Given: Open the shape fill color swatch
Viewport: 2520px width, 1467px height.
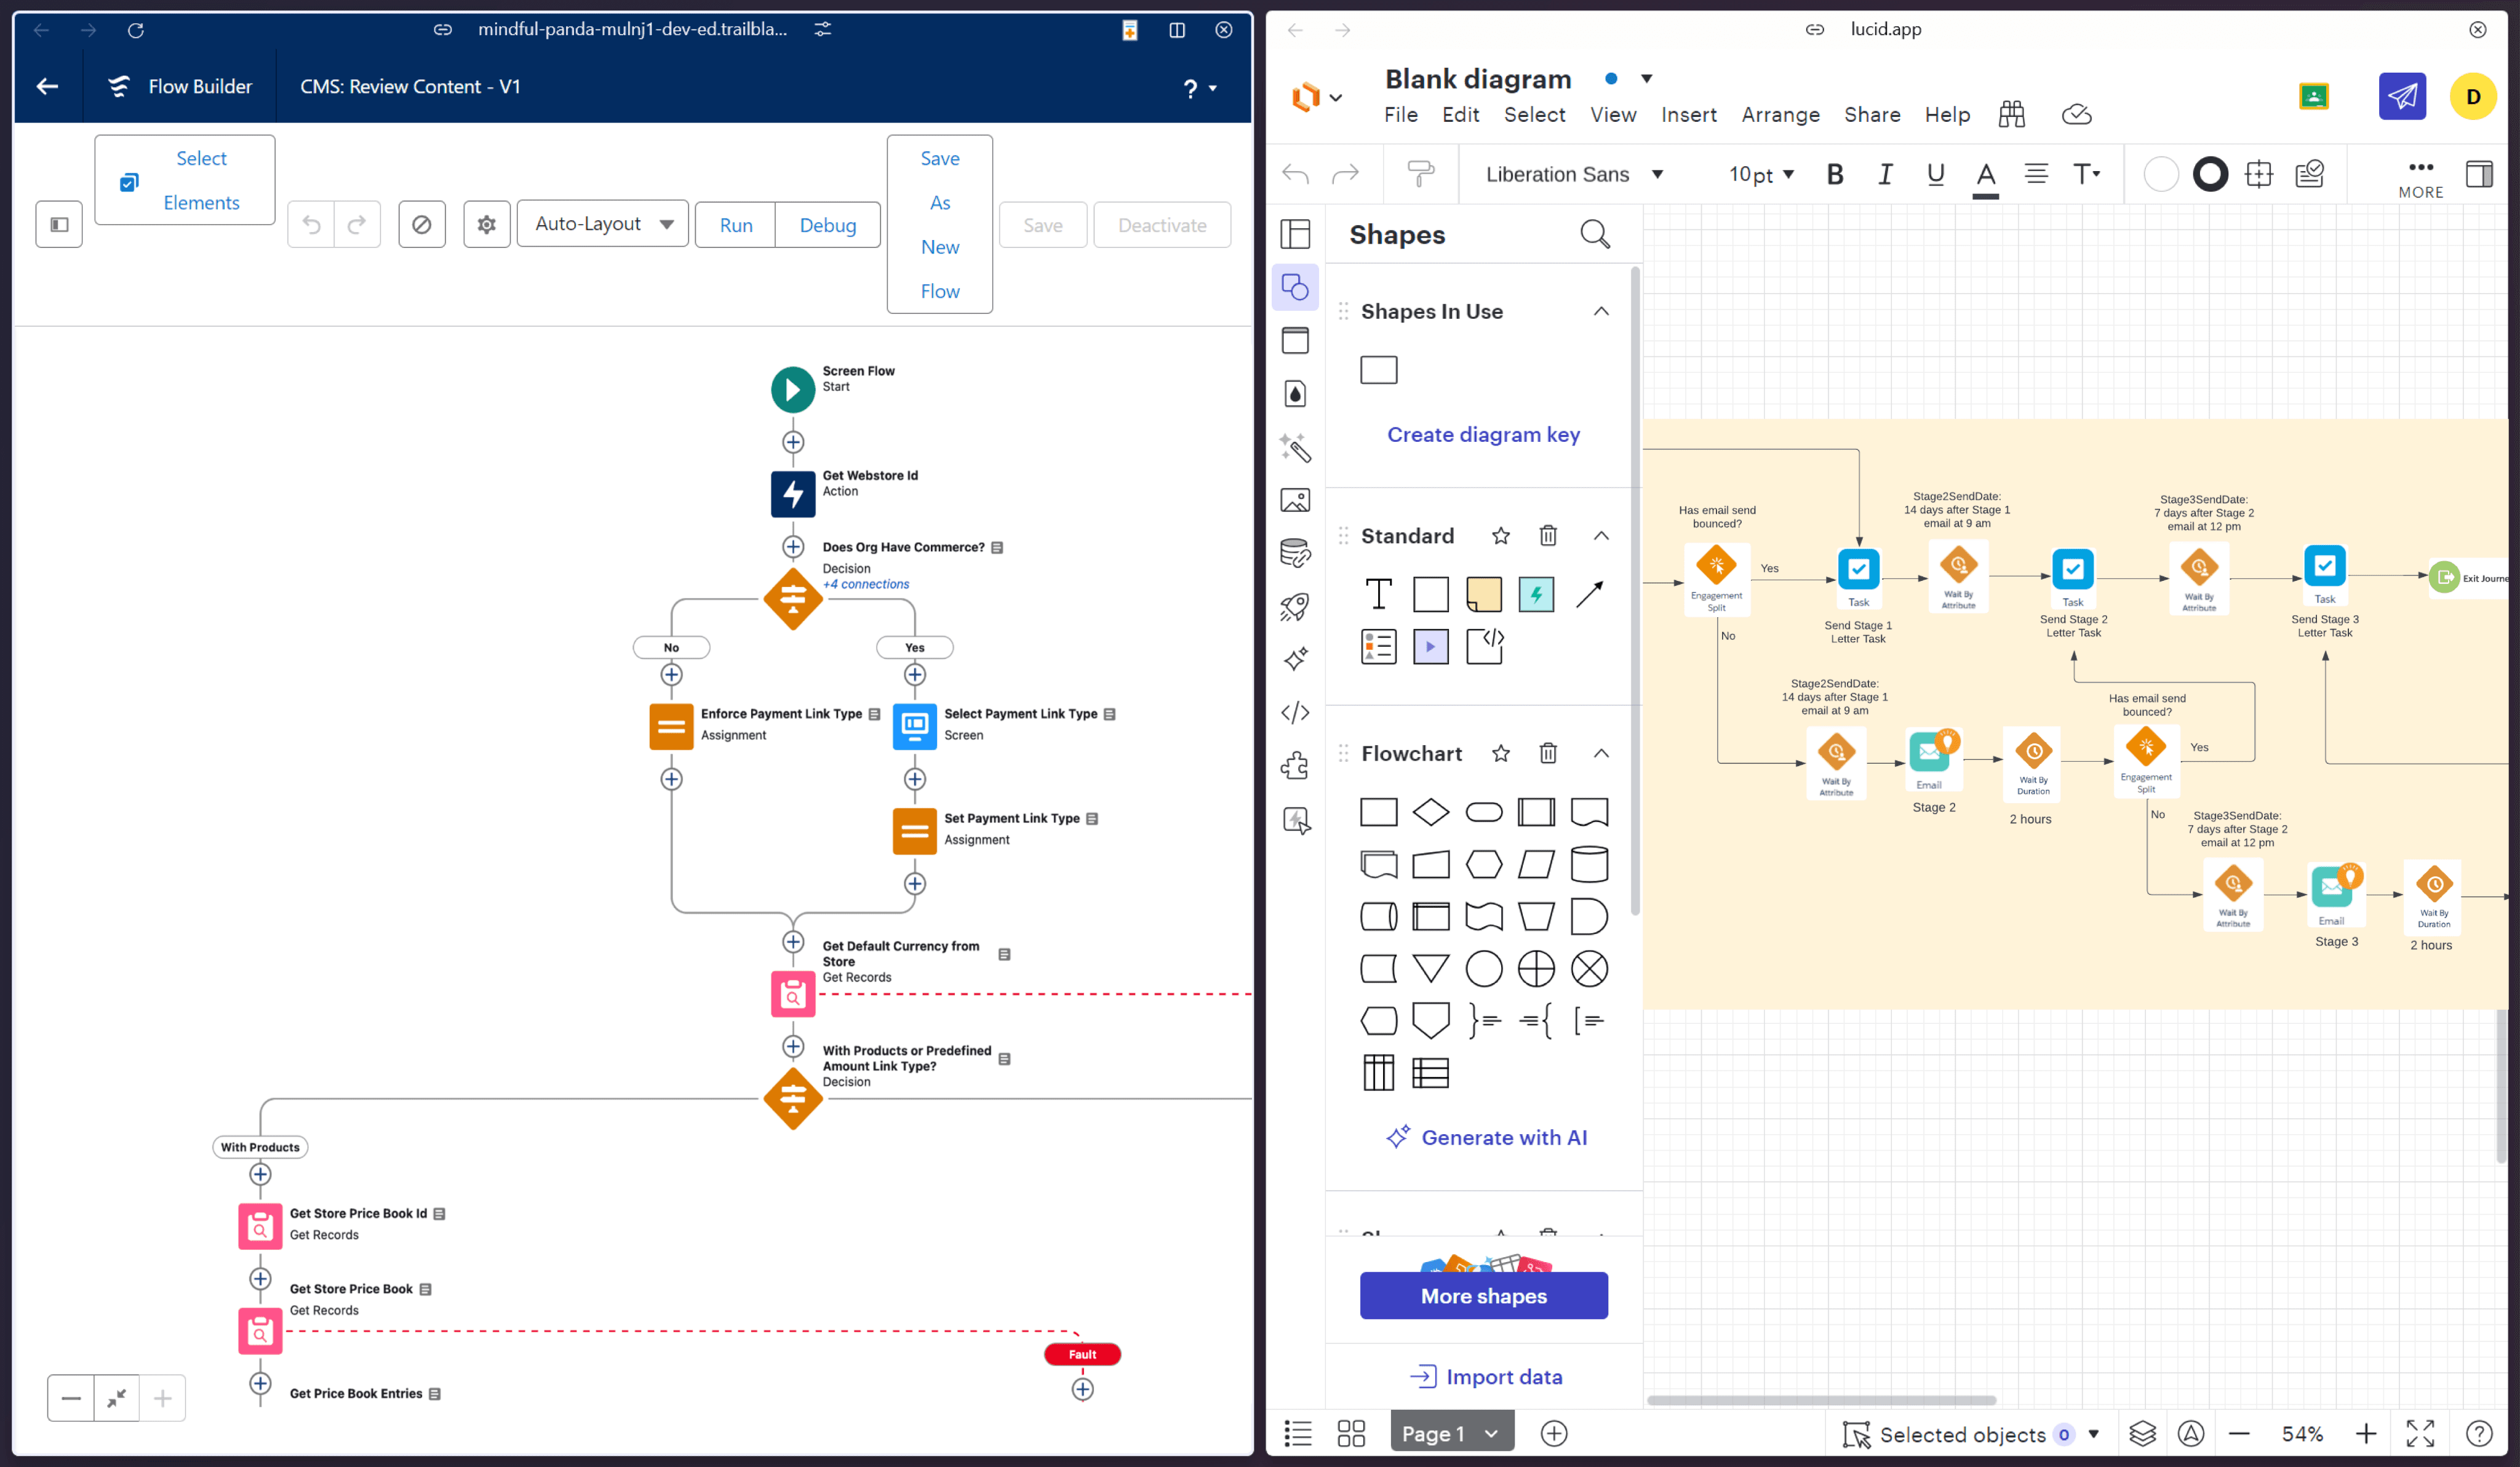Looking at the screenshot, I should pyautogui.click(x=2161, y=175).
